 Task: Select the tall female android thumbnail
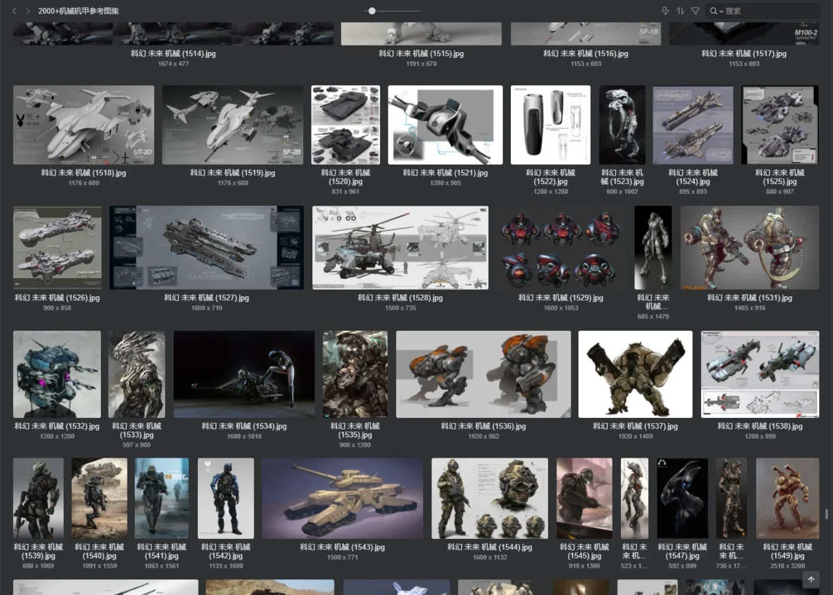653,248
